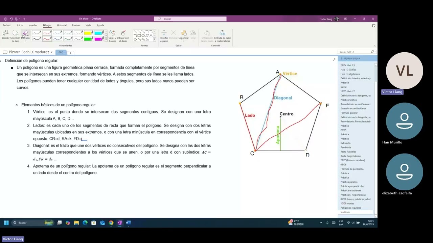The image size is (433, 243).
Task: Click the undo button in title bar
Action: point(11,19)
